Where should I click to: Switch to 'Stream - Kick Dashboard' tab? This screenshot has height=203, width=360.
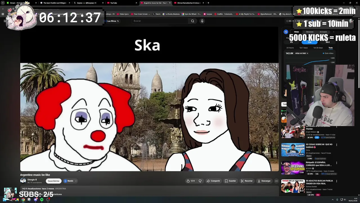(x=22, y=3)
